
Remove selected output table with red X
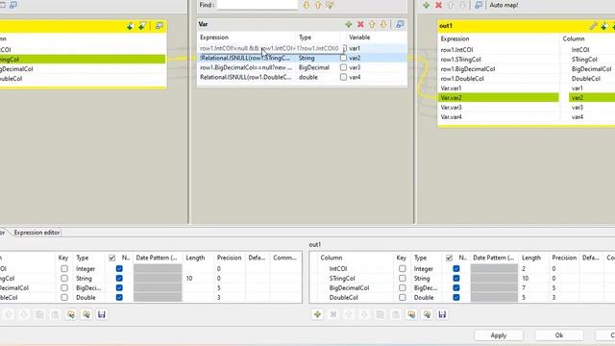438,5
